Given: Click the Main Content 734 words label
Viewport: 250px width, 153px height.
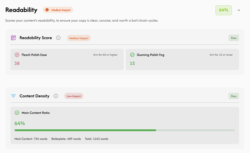Looking at the screenshot, I should click(x=31, y=139).
